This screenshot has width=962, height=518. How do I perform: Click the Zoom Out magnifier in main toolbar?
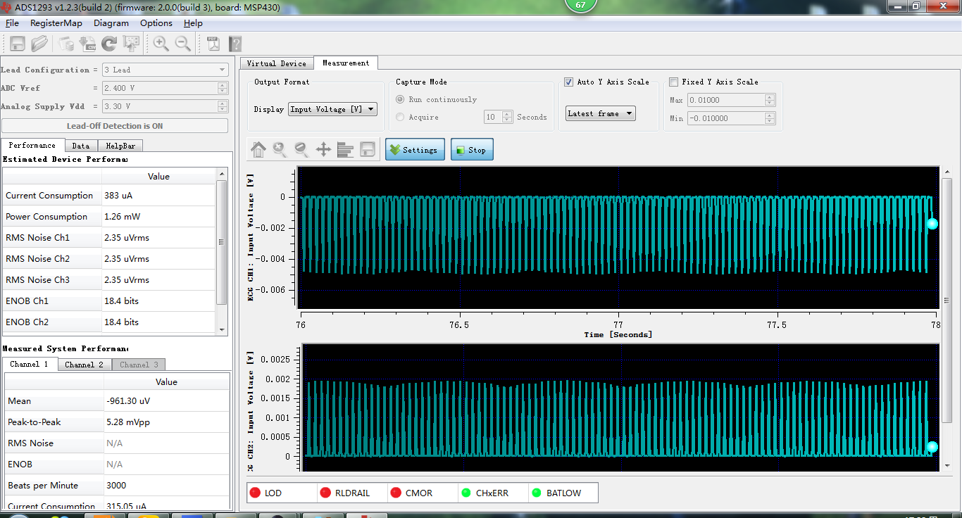point(183,44)
